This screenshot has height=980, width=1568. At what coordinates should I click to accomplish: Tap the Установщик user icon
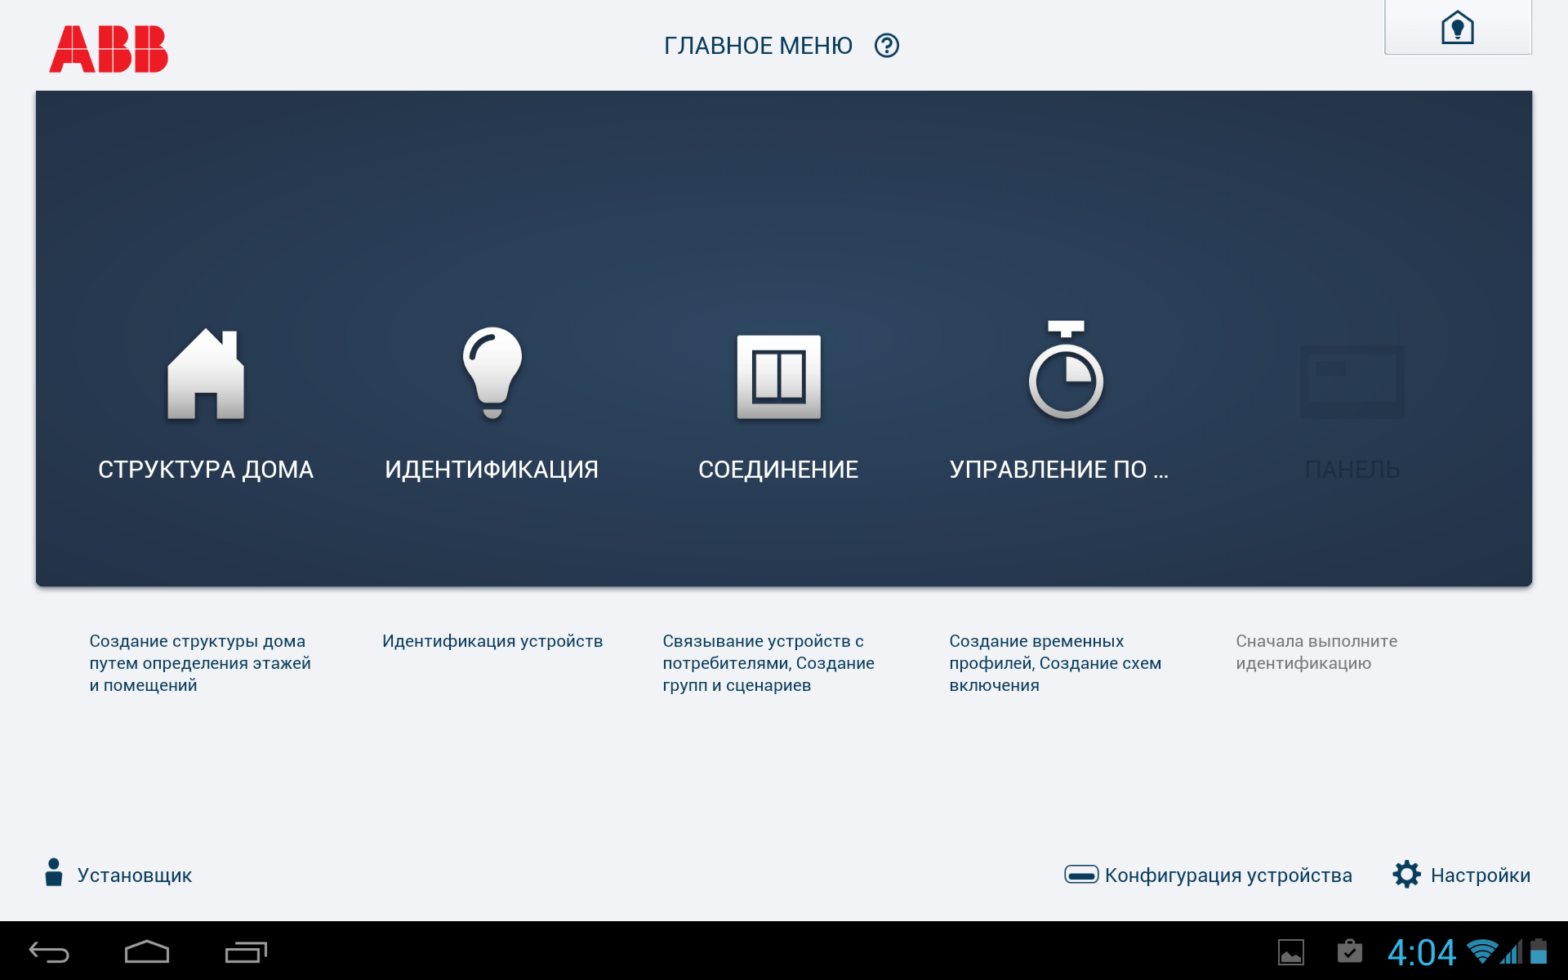coord(54,873)
